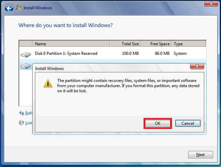Click the Refresh link
Screen dimensions: 221x167
point(29,113)
